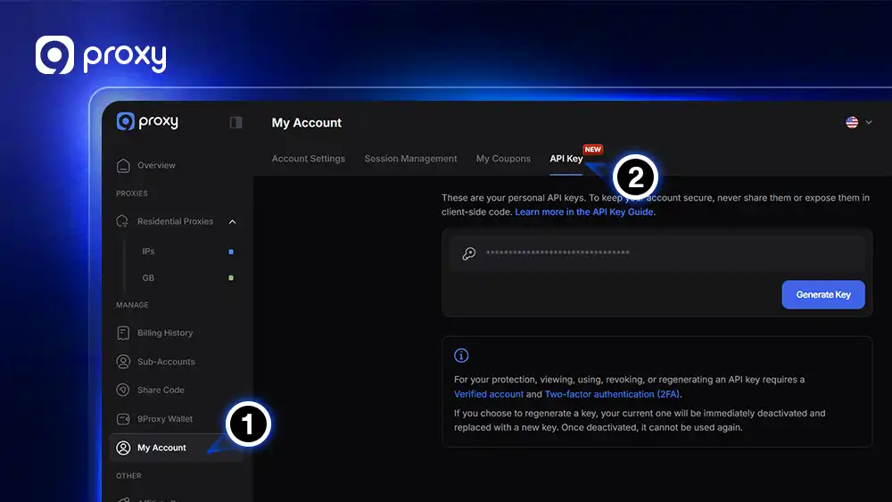Click the Billing History receipt icon

[x=123, y=333]
